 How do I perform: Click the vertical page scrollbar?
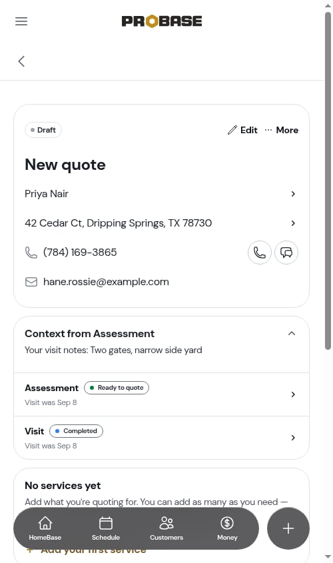(328, 181)
